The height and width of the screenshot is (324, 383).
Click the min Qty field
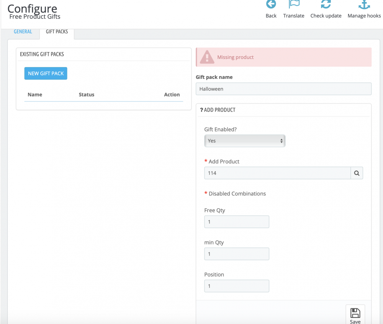237,254
